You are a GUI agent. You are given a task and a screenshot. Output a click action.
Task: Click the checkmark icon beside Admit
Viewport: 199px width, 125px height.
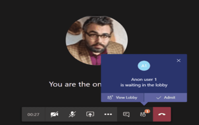tap(159, 98)
